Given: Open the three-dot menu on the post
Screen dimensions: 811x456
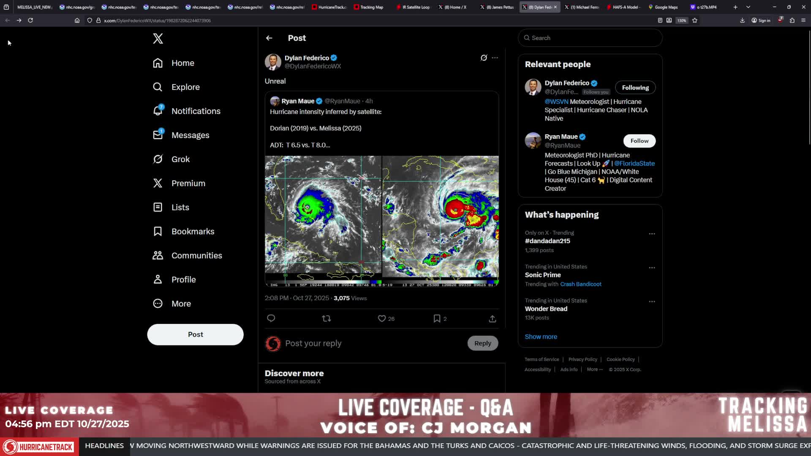Looking at the screenshot, I should point(495,58).
